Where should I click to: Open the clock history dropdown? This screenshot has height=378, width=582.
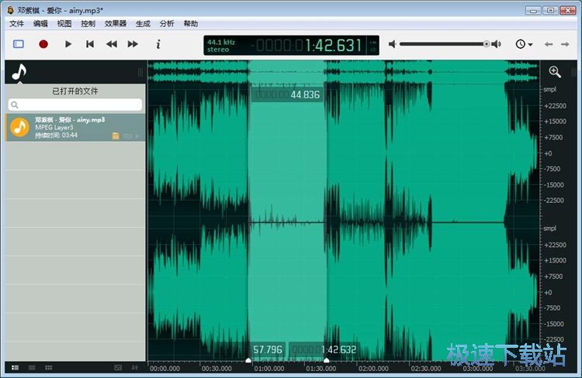click(524, 44)
